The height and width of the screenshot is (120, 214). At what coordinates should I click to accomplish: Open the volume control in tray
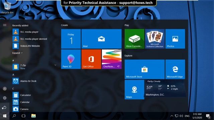[x=181, y=116]
